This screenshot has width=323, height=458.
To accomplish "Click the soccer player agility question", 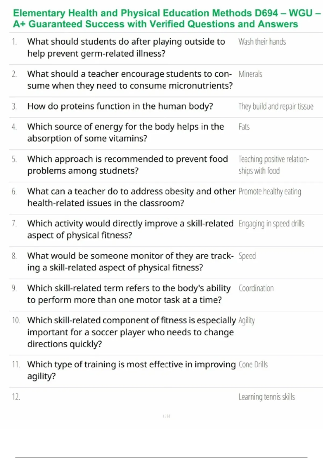I will click(131, 332).
